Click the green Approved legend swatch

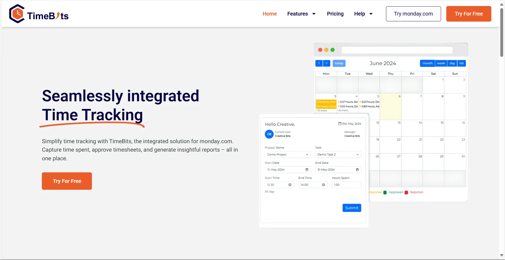pos(385,192)
